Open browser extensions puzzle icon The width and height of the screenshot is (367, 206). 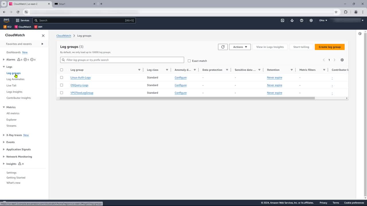click(345, 12)
